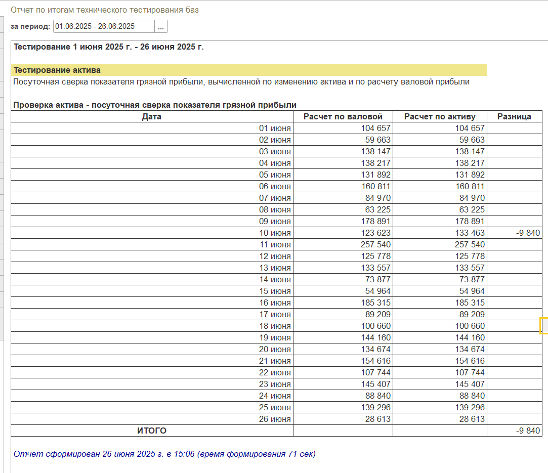The height and width of the screenshot is (473, 548).
Task: Click the '17 июня' date cell
Action: [x=152, y=314]
